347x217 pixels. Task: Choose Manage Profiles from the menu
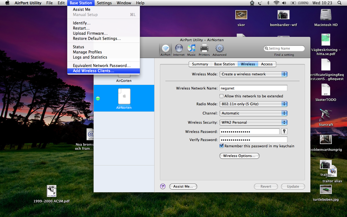pyautogui.click(x=104, y=52)
